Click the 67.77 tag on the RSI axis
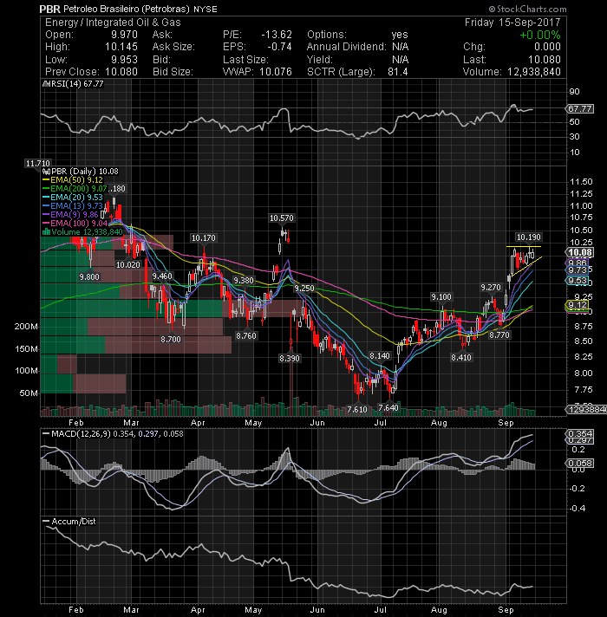The width and height of the screenshot is (607, 617). point(580,108)
